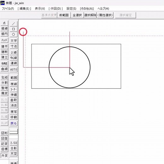Select the rectangle (□) drawing tool
Viewport: 164px width, 164px height.
pos(14,29)
